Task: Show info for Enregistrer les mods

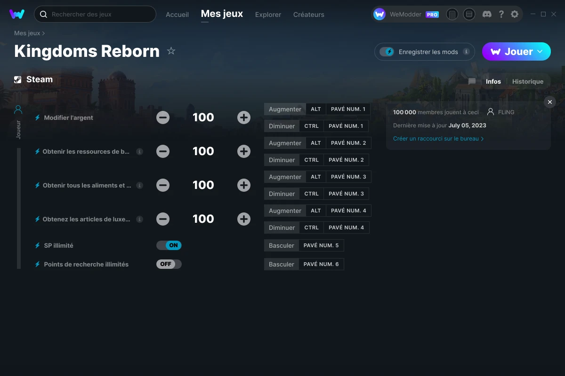Action: point(466,52)
